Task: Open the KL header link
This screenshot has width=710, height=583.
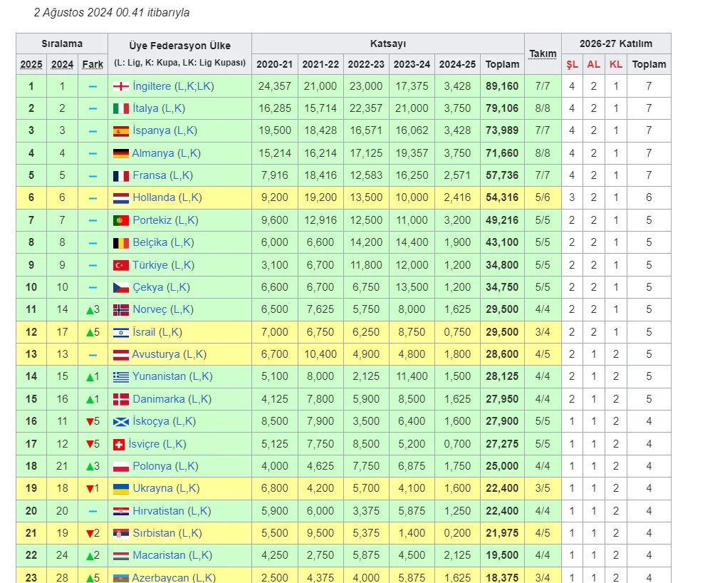Action: (x=616, y=64)
